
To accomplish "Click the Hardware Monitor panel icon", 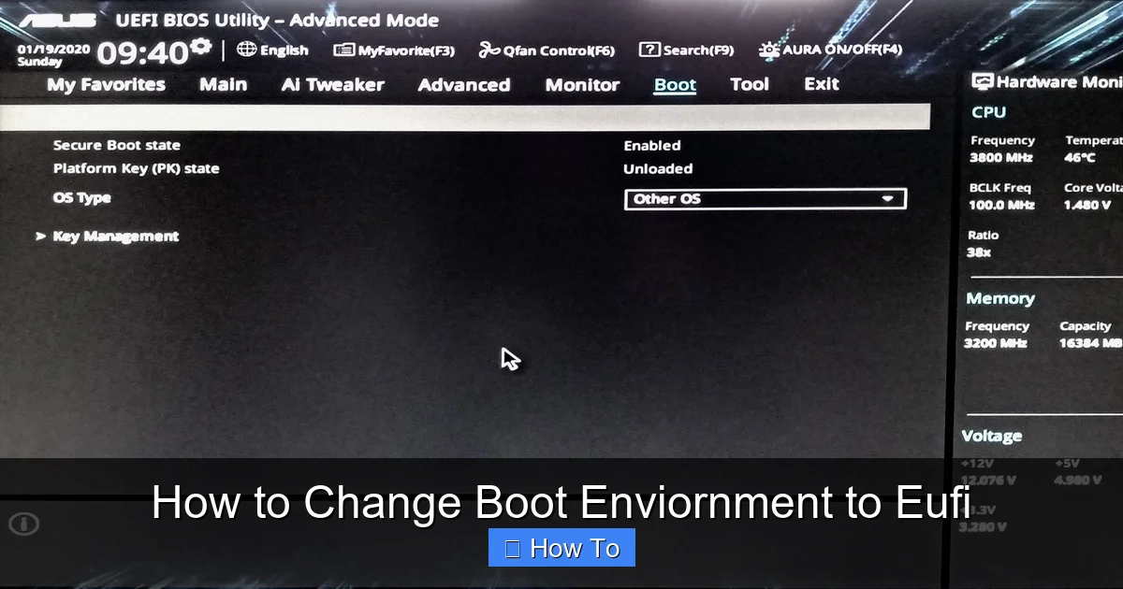I will coord(982,81).
